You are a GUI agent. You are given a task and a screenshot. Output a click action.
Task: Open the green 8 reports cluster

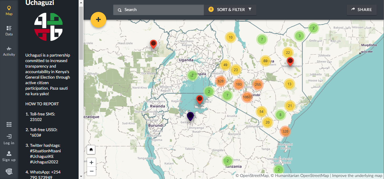pyautogui.click(x=280, y=115)
